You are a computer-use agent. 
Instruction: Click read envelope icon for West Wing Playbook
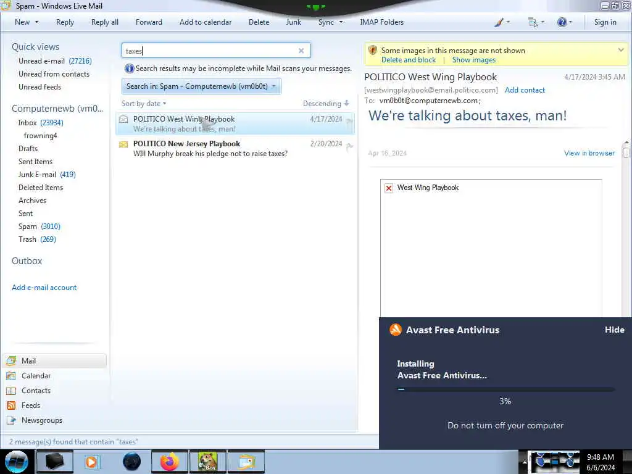pyautogui.click(x=123, y=119)
